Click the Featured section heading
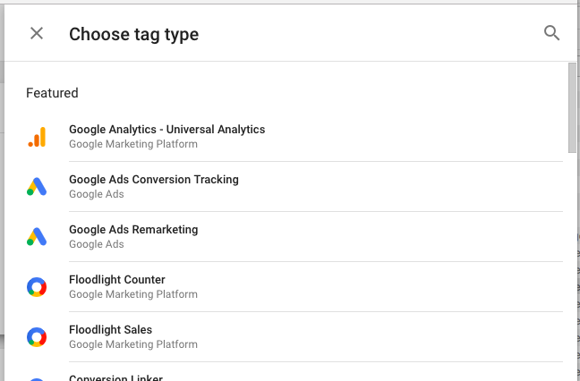 click(52, 93)
